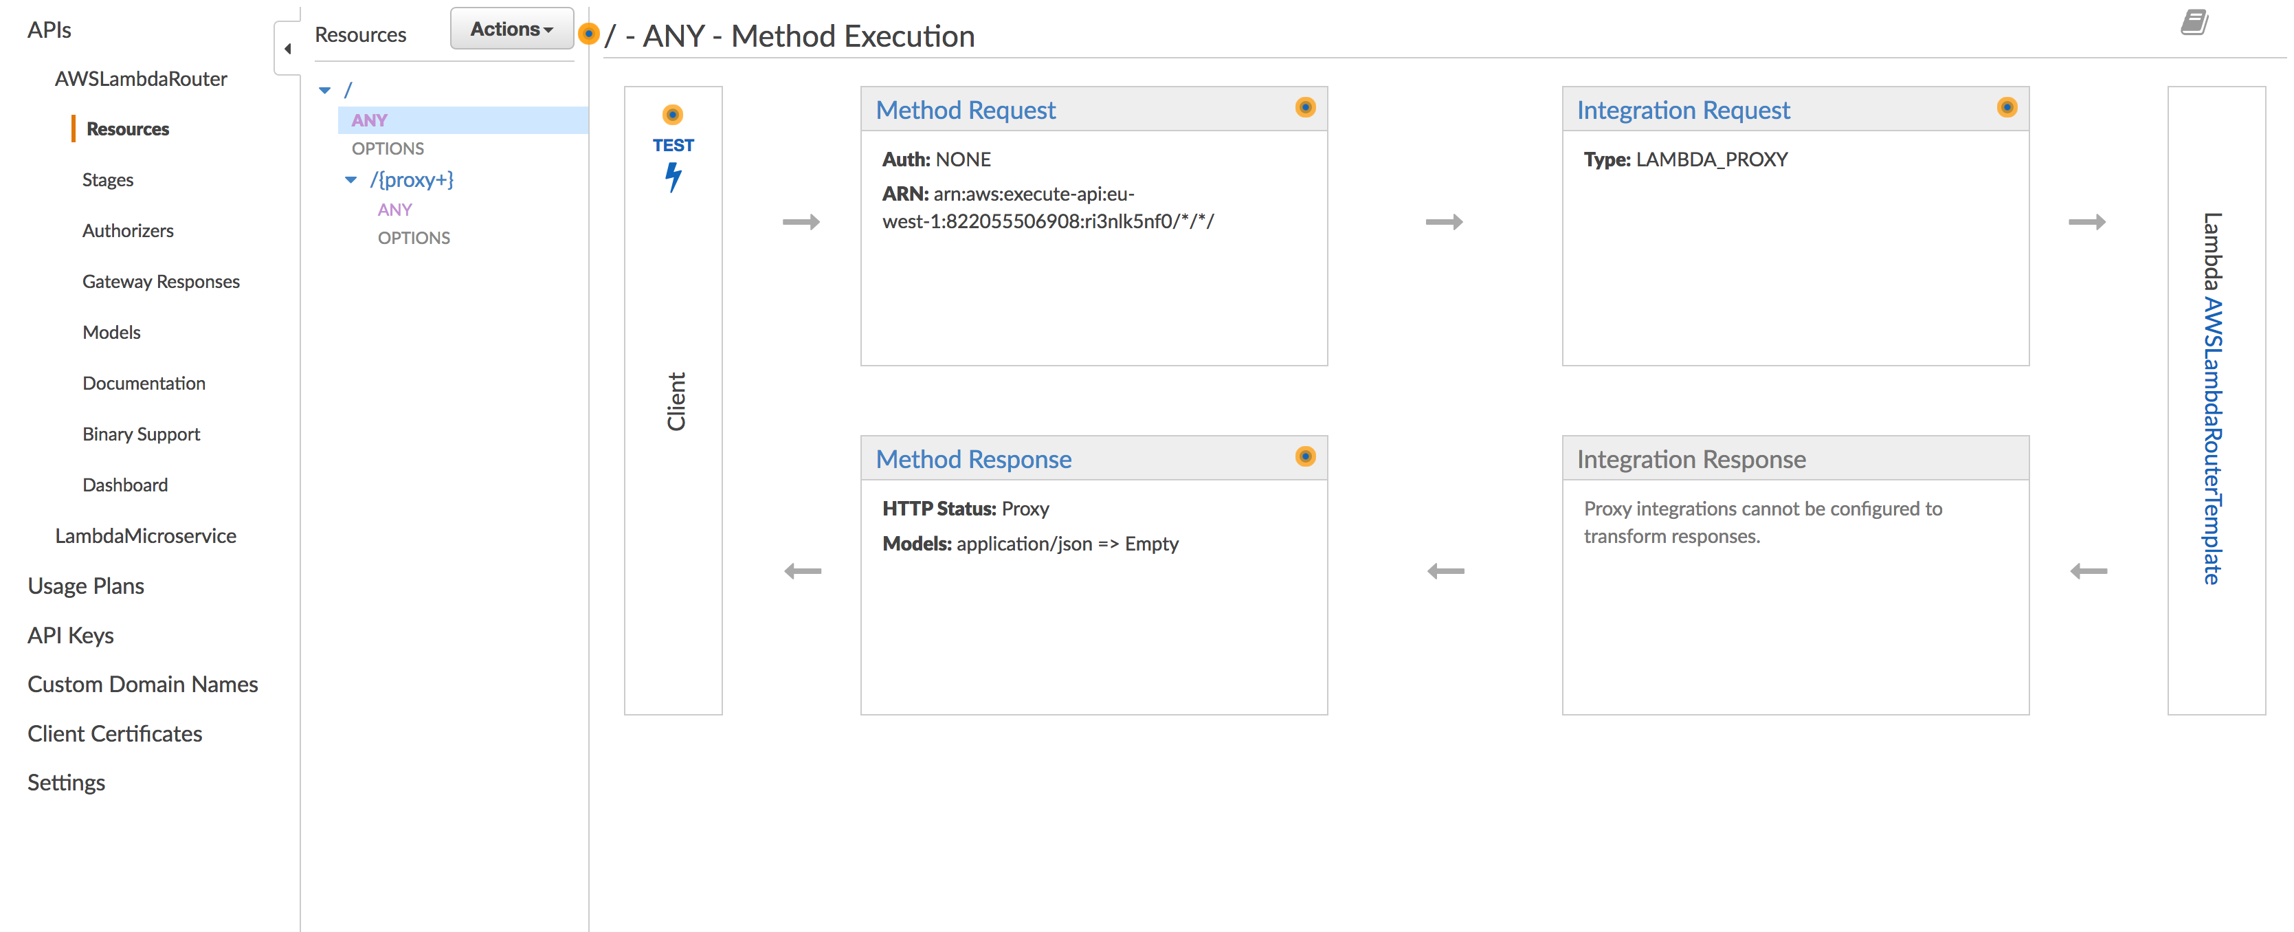Select the /{proxy+} resource
This screenshot has width=2294, height=932.
tap(412, 180)
